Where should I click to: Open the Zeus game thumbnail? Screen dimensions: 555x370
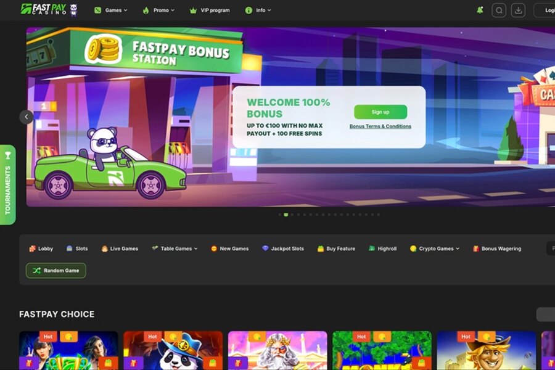[277, 350]
